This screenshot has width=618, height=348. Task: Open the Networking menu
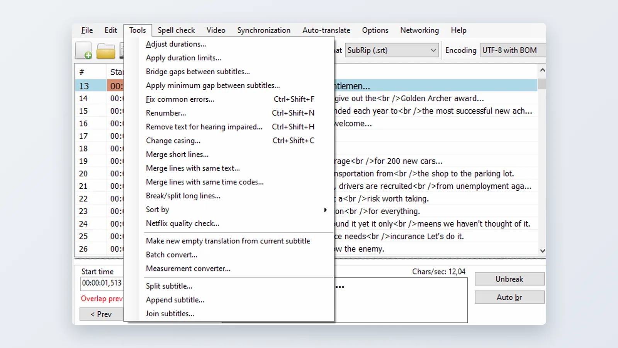[x=419, y=30]
